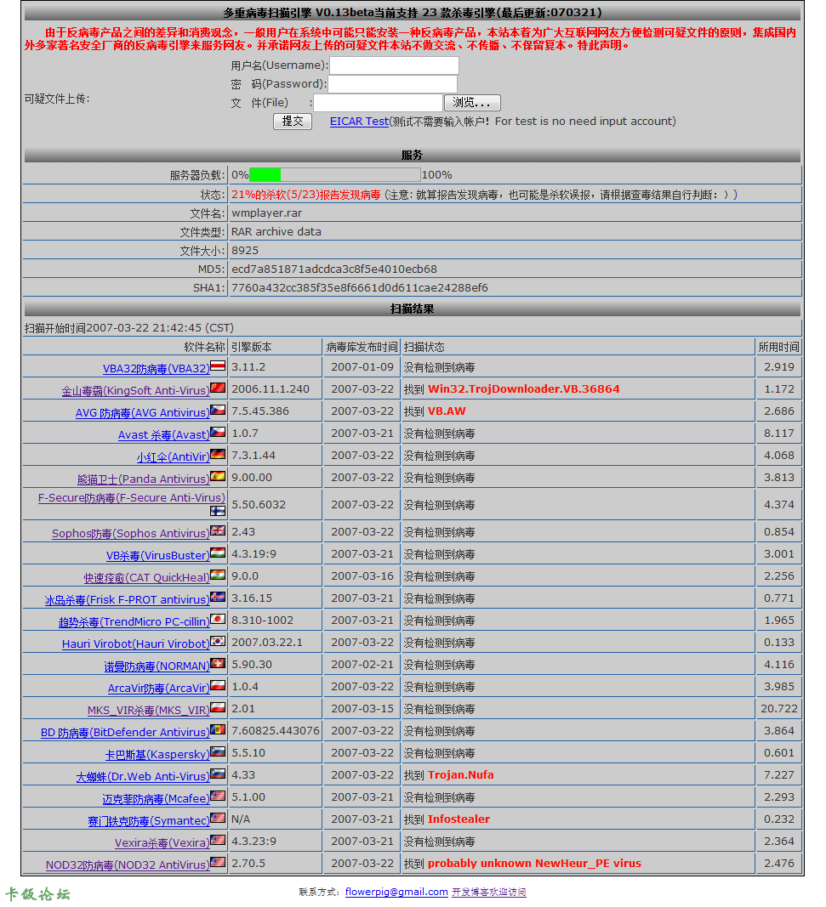Open the Kaspersky antivirus link
Image resolution: width=826 pixels, height=907 pixels.
point(157,754)
